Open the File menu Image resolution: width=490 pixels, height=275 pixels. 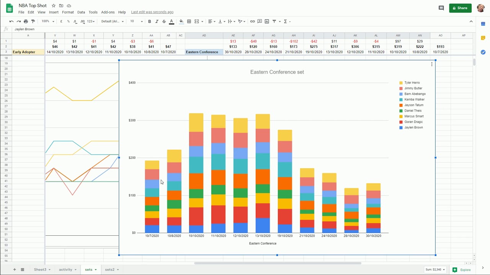point(21,12)
